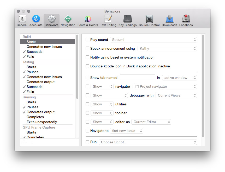The image size is (225, 172).
Task: Open the Show dropdown beside editor
Action: (x=102, y=122)
